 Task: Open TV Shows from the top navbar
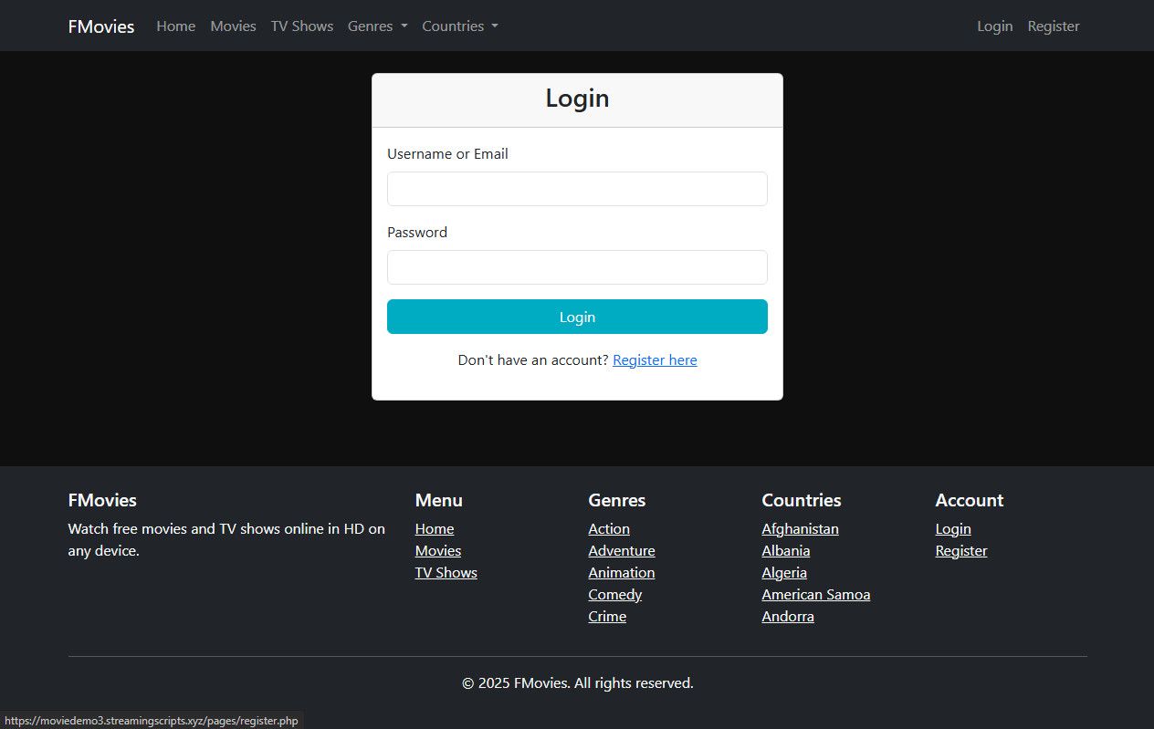tap(301, 26)
